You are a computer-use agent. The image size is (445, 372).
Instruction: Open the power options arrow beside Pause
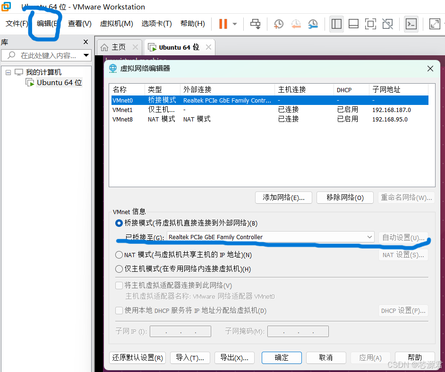pos(235,24)
